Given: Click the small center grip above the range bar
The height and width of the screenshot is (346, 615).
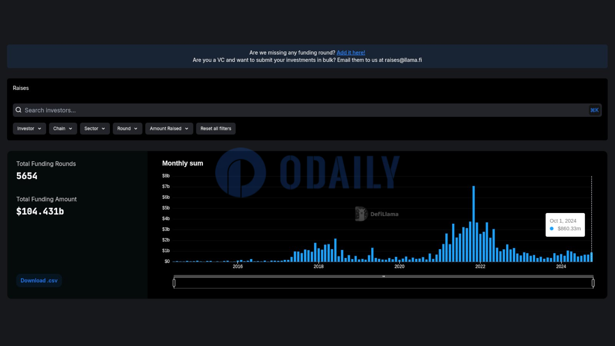Looking at the screenshot, I should pos(384,276).
